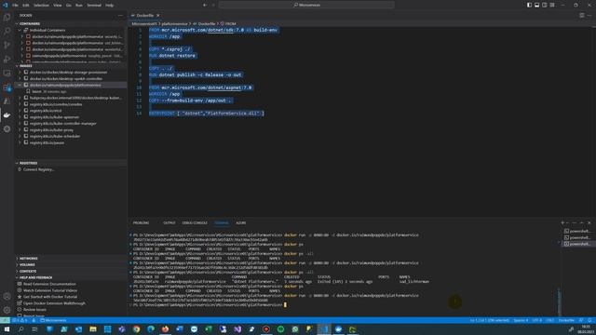Click the terminal panel scrollbar

click(x=559, y=301)
